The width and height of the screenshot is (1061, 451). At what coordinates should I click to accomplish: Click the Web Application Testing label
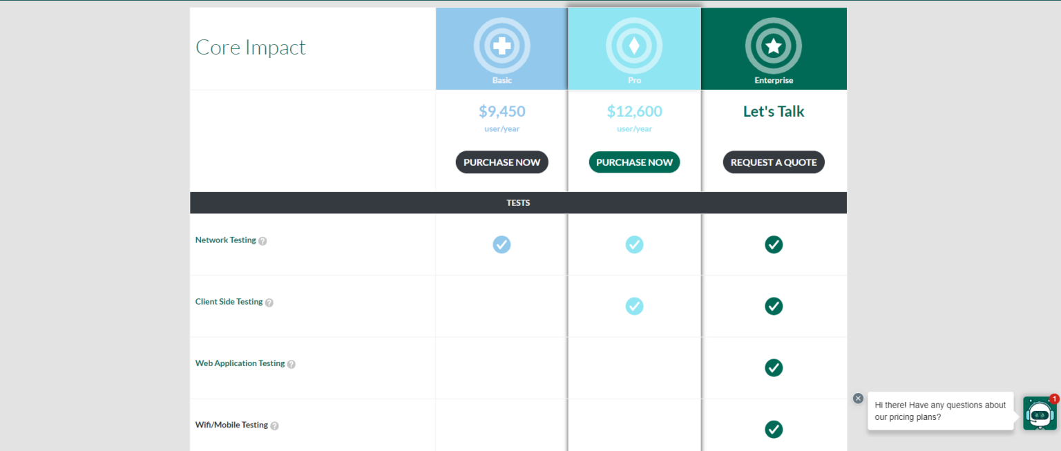pyautogui.click(x=240, y=363)
